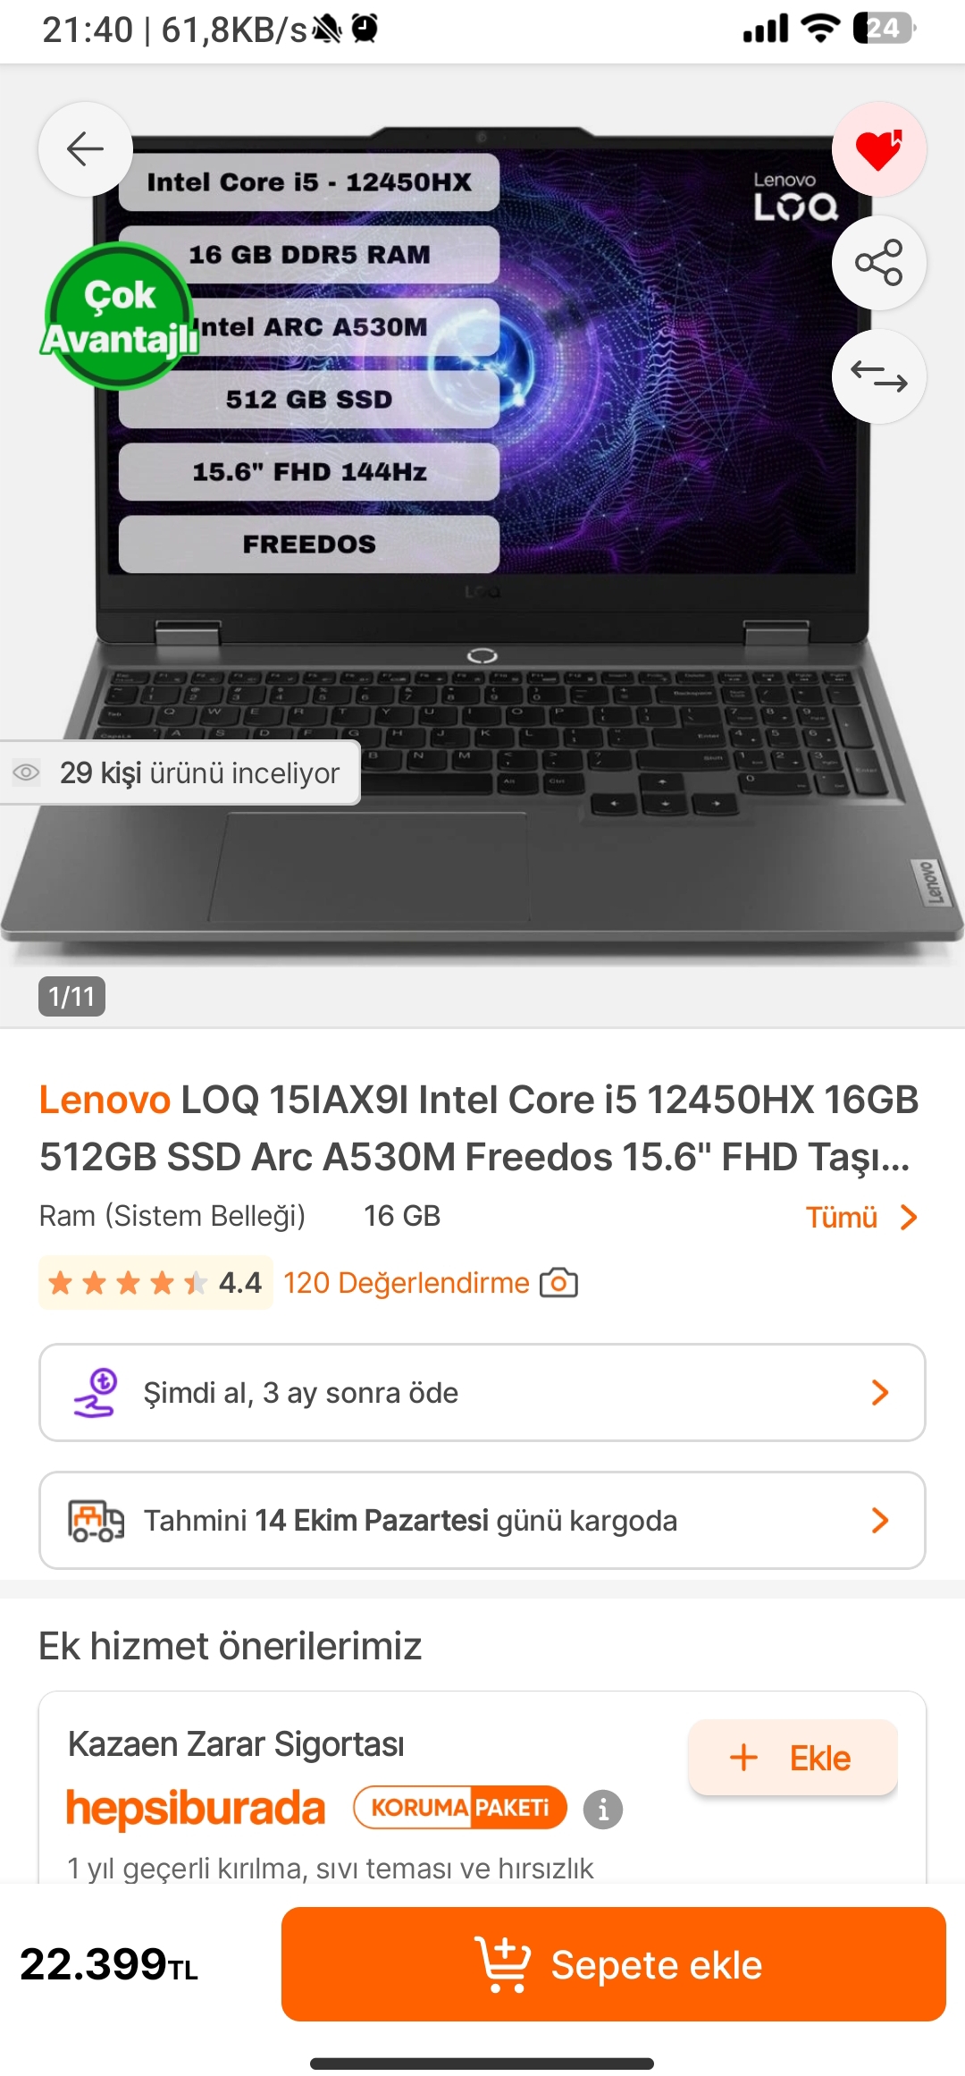Tap the pay-later hand coin icon

pyautogui.click(x=96, y=1393)
